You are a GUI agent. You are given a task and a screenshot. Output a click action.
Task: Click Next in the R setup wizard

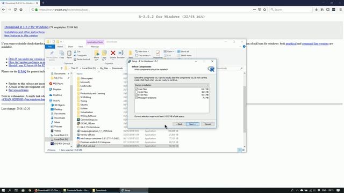point(192,124)
